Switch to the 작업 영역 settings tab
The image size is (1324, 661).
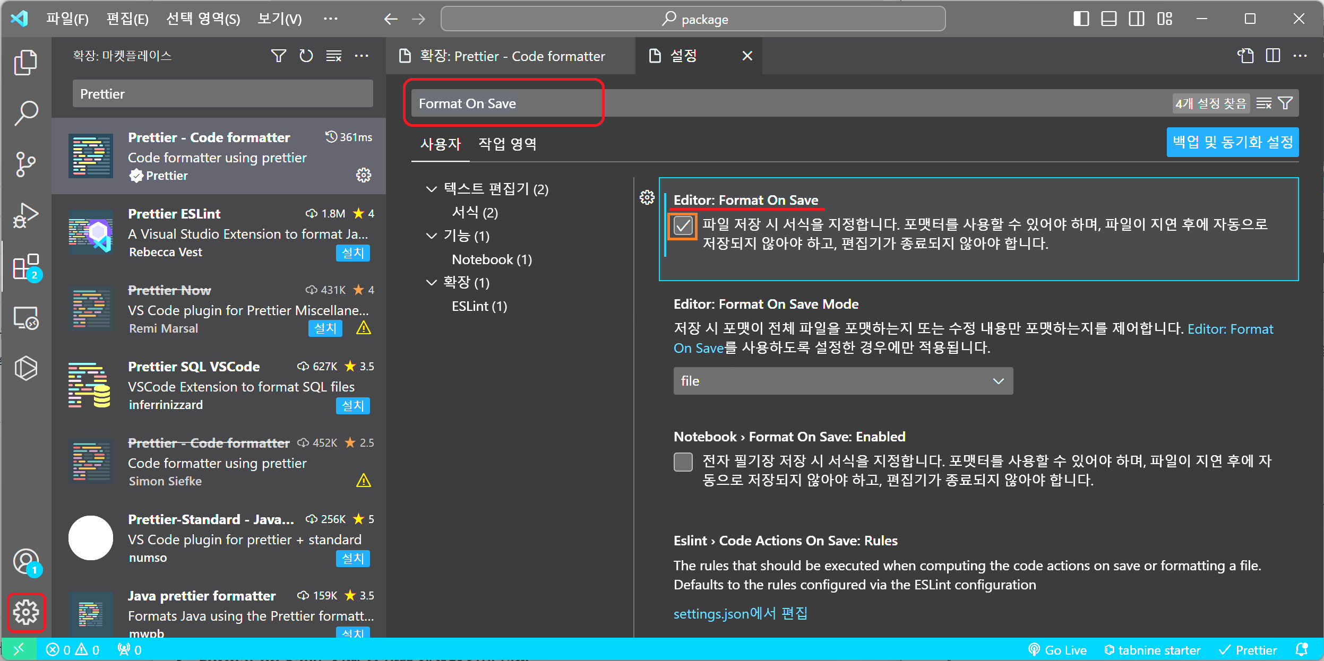point(507,144)
